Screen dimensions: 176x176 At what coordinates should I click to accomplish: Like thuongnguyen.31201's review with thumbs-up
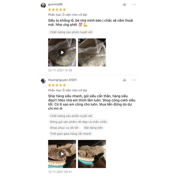coord(124,80)
